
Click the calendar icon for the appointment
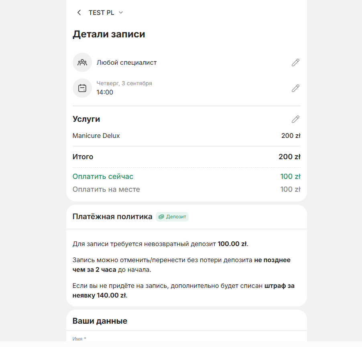pos(82,88)
